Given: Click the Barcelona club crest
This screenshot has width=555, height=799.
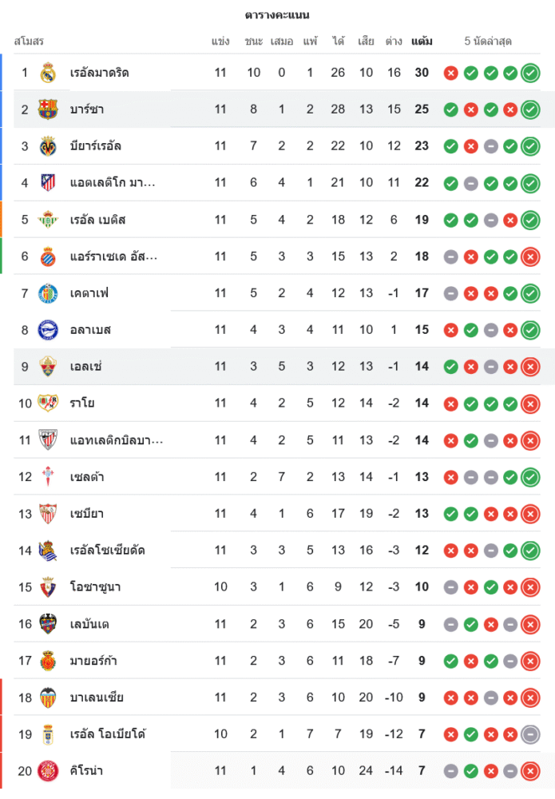Looking at the screenshot, I should coord(48,109).
